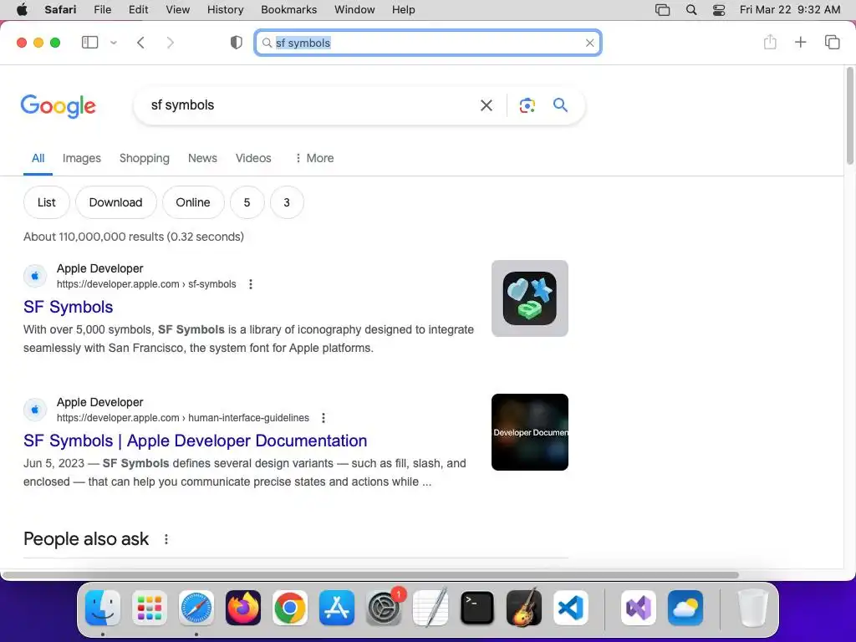Clear the Safari address bar text
The image size is (856, 642).
589,43
